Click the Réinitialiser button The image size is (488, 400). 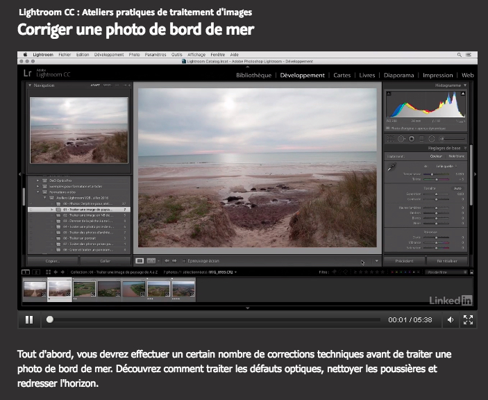click(x=447, y=261)
